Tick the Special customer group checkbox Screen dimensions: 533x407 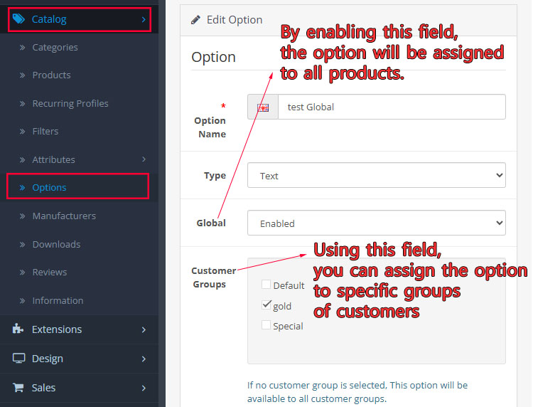pyautogui.click(x=266, y=325)
